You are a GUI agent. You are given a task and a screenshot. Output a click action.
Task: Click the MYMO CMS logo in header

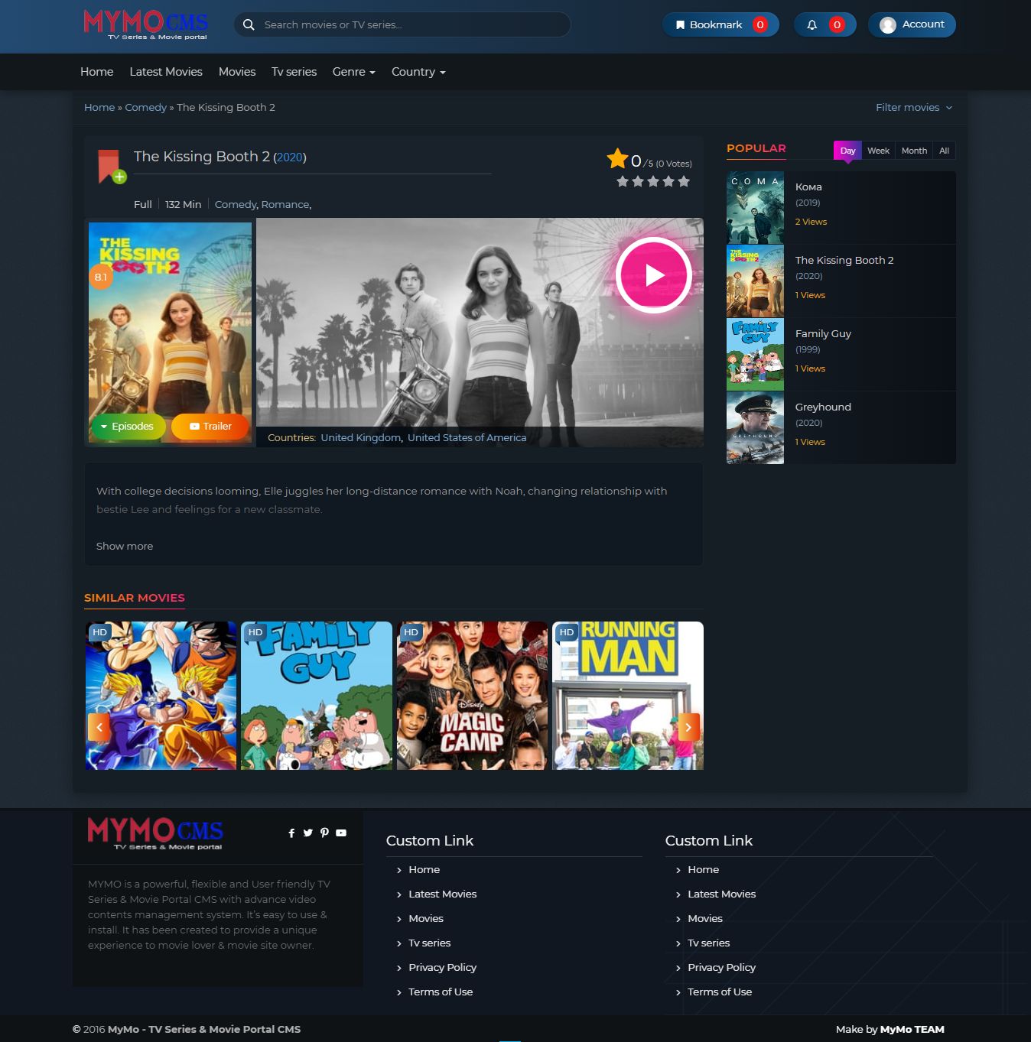click(x=145, y=24)
